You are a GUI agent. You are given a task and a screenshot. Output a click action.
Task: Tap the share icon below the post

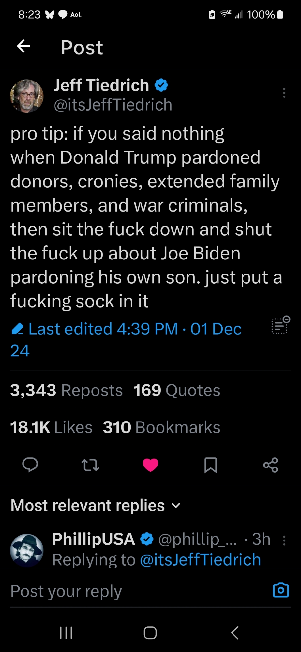[x=271, y=465]
